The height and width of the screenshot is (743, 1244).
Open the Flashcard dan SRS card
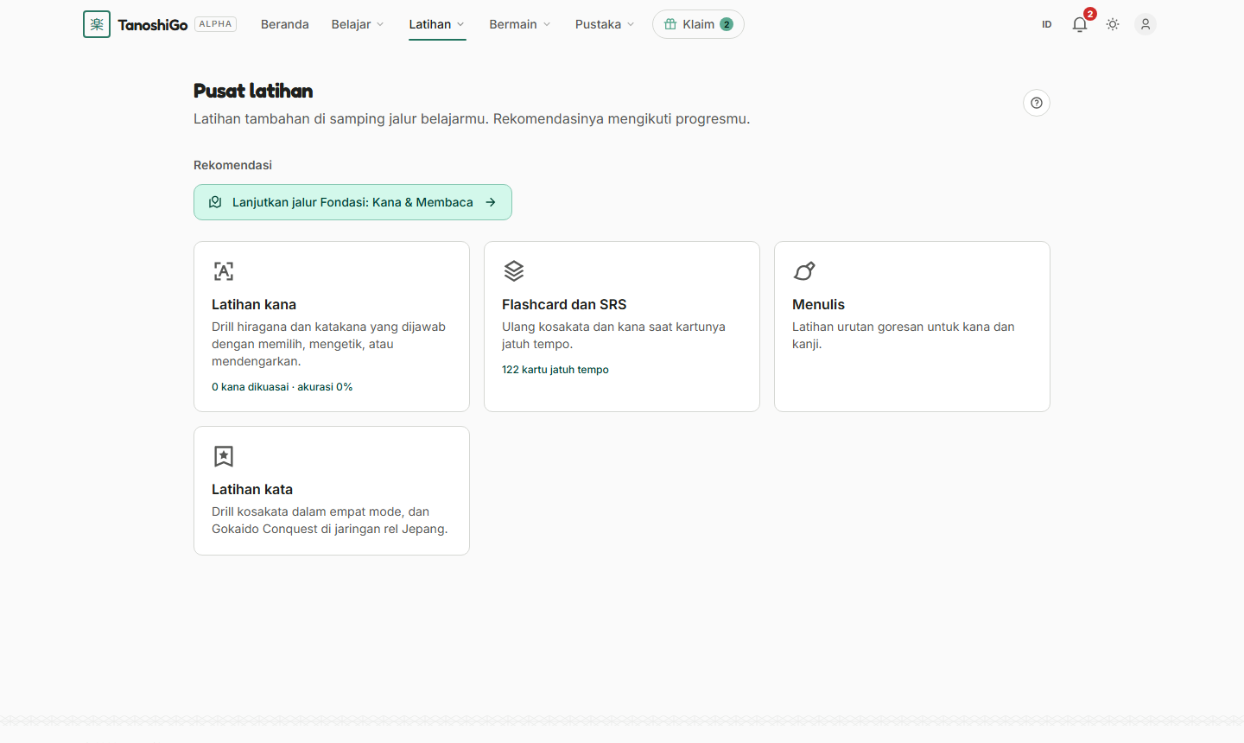click(x=622, y=327)
